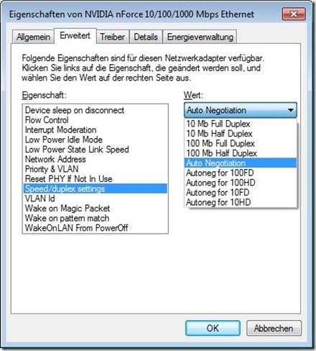Switch to the Allgemein tab
316x351 pixels.
point(33,37)
